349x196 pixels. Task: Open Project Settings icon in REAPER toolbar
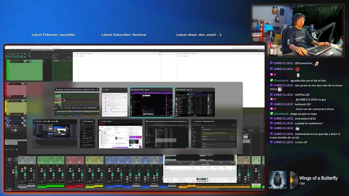[x=16, y=53]
